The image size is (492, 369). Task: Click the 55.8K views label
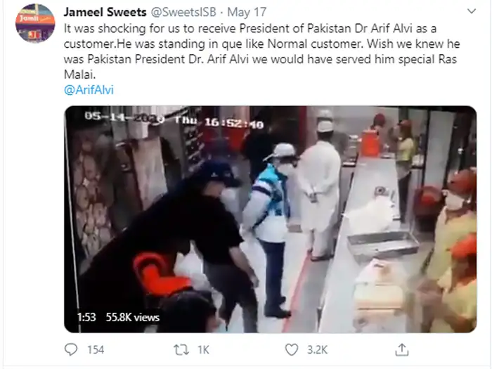click(x=133, y=317)
